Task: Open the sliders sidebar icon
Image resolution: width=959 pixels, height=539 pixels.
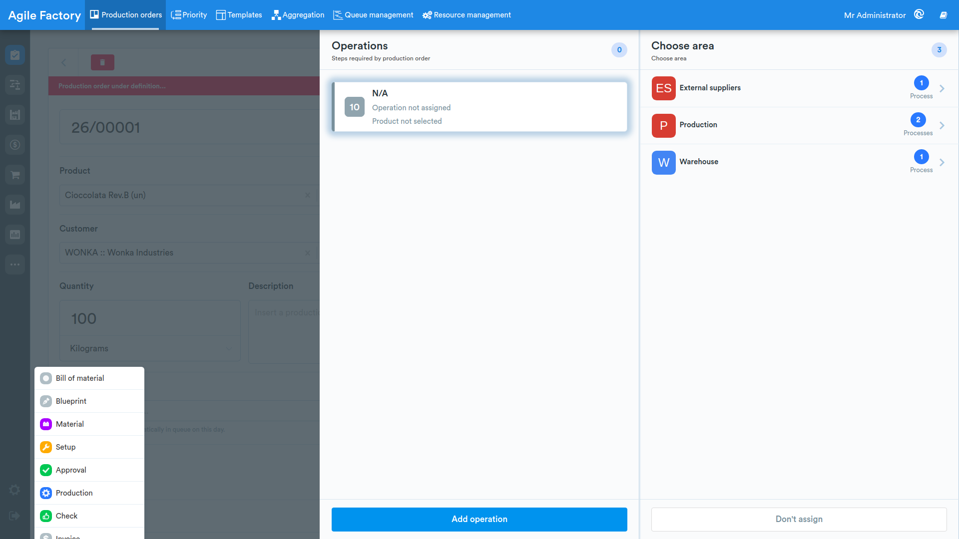Action: pyautogui.click(x=15, y=85)
